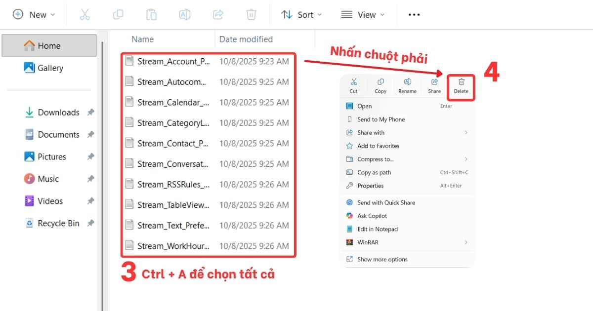Click the Cut icon in the context menu

(353, 84)
